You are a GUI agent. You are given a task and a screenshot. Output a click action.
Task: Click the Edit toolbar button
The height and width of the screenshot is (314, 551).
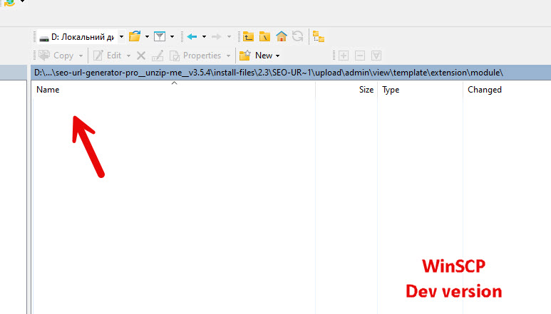108,56
